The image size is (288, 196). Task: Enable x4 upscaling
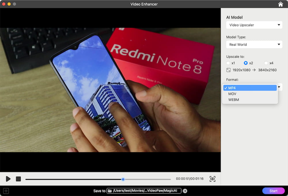266,63
